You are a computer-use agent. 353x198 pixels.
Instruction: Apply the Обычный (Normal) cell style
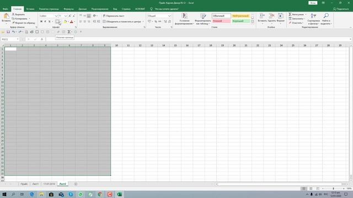(221, 16)
